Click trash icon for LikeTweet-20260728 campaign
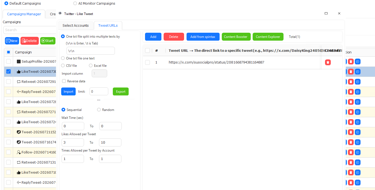 click(351, 102)
